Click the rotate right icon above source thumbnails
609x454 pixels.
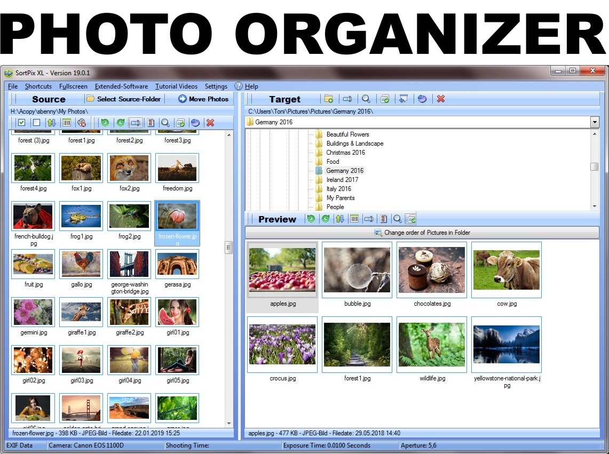120,123
